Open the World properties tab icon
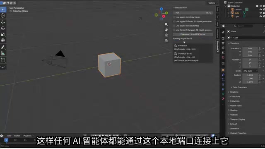265x149 pixels. [223, 58]
